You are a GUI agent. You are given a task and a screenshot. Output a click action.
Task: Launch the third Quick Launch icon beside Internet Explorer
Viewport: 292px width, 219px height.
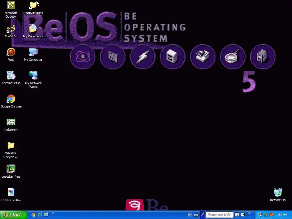(x=46, y=215)
